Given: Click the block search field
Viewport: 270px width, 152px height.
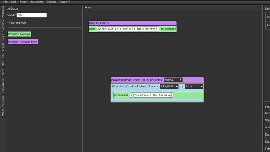Looking at the screenshot, I should [32, 15].
